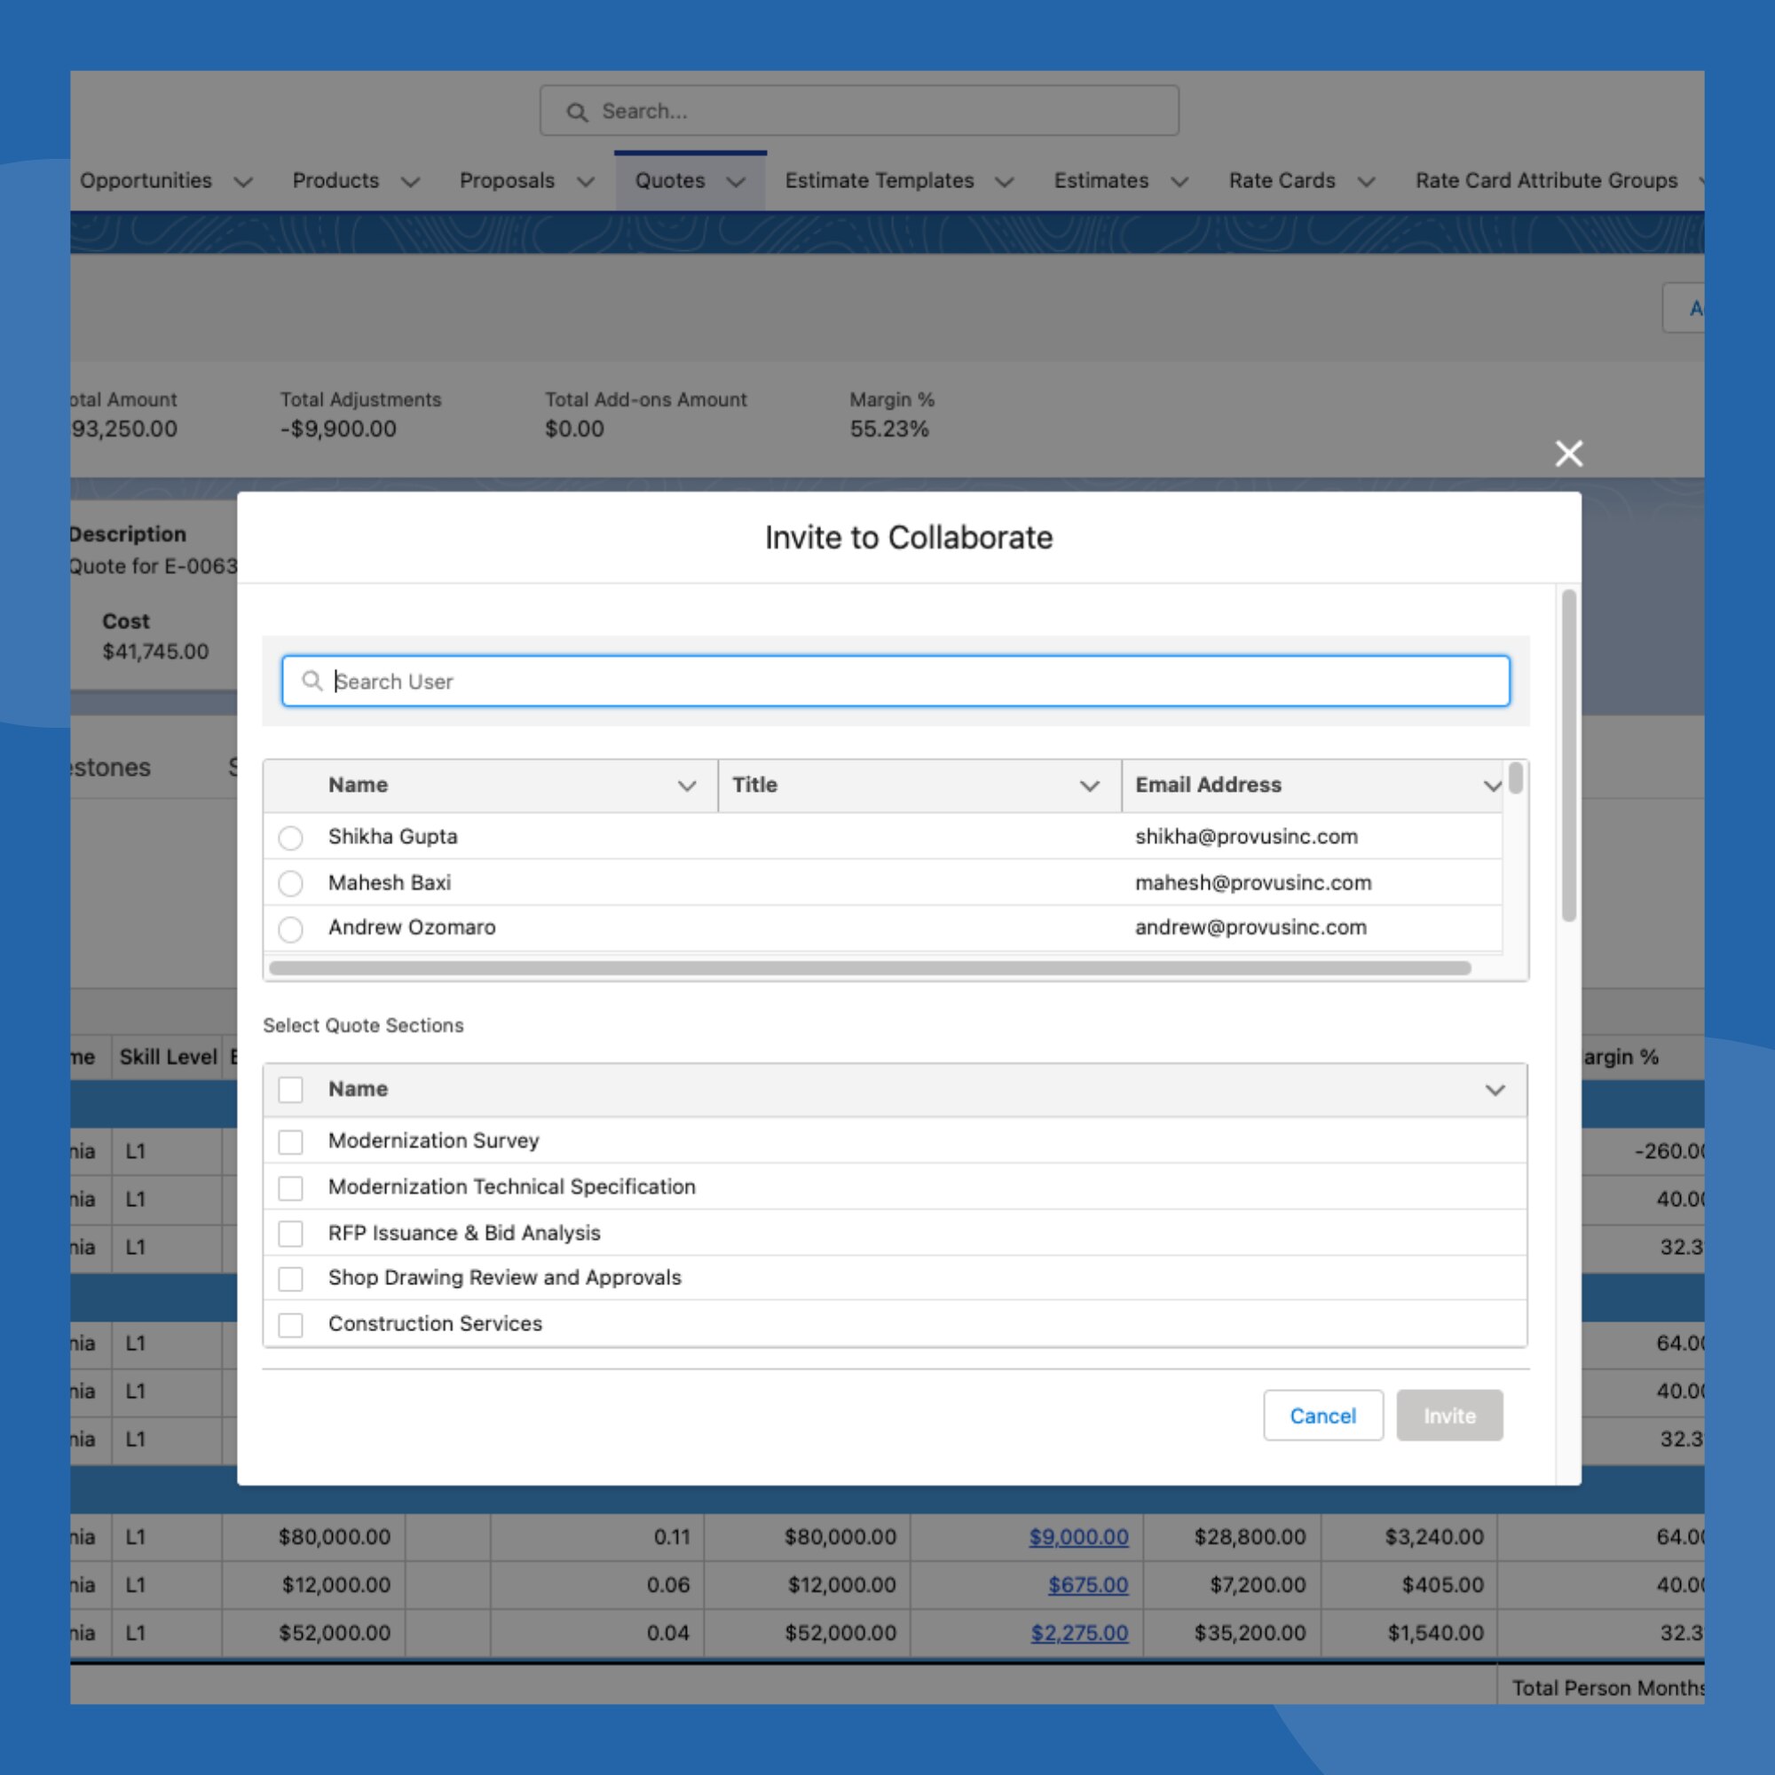Close the Invite to Collaborate dialog with X
Screen dimensions: 1775x1775
coord(1568,453)
